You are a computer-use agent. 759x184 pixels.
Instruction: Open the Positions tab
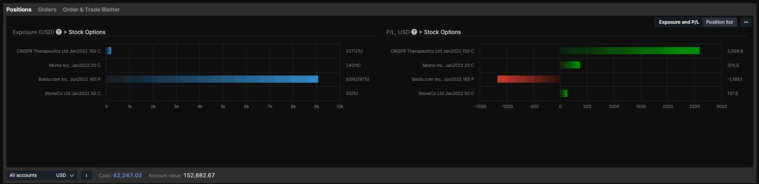pyautogui.click(x=19, y=10)
